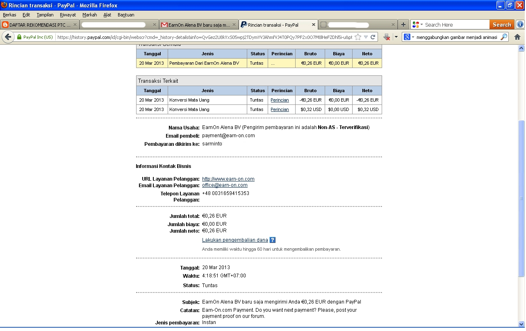Click 'Informasi Kontak Bisnis' heading
Viewport: 526px width, 331px height.
click(x=163, y=166)
